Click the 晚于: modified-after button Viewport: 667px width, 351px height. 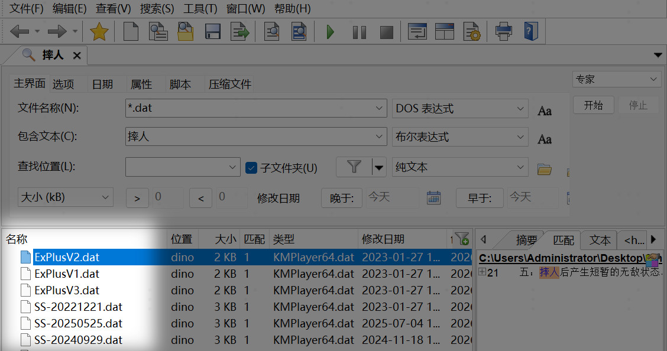342,198
